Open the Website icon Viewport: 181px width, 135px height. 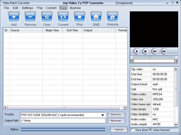(112, 17)
